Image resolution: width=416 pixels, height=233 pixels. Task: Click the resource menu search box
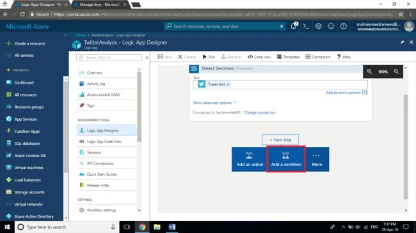point(109,57)
